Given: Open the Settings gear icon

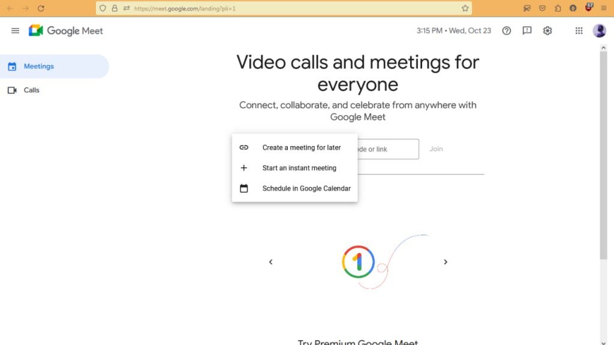Looking at the screenshot, I should 547,31.
